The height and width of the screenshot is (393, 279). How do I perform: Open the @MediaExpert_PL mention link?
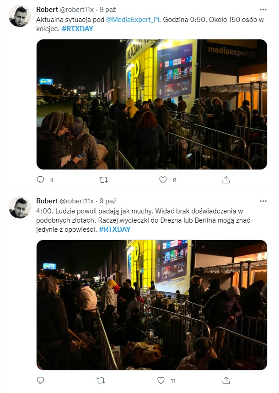coord(134,20)
